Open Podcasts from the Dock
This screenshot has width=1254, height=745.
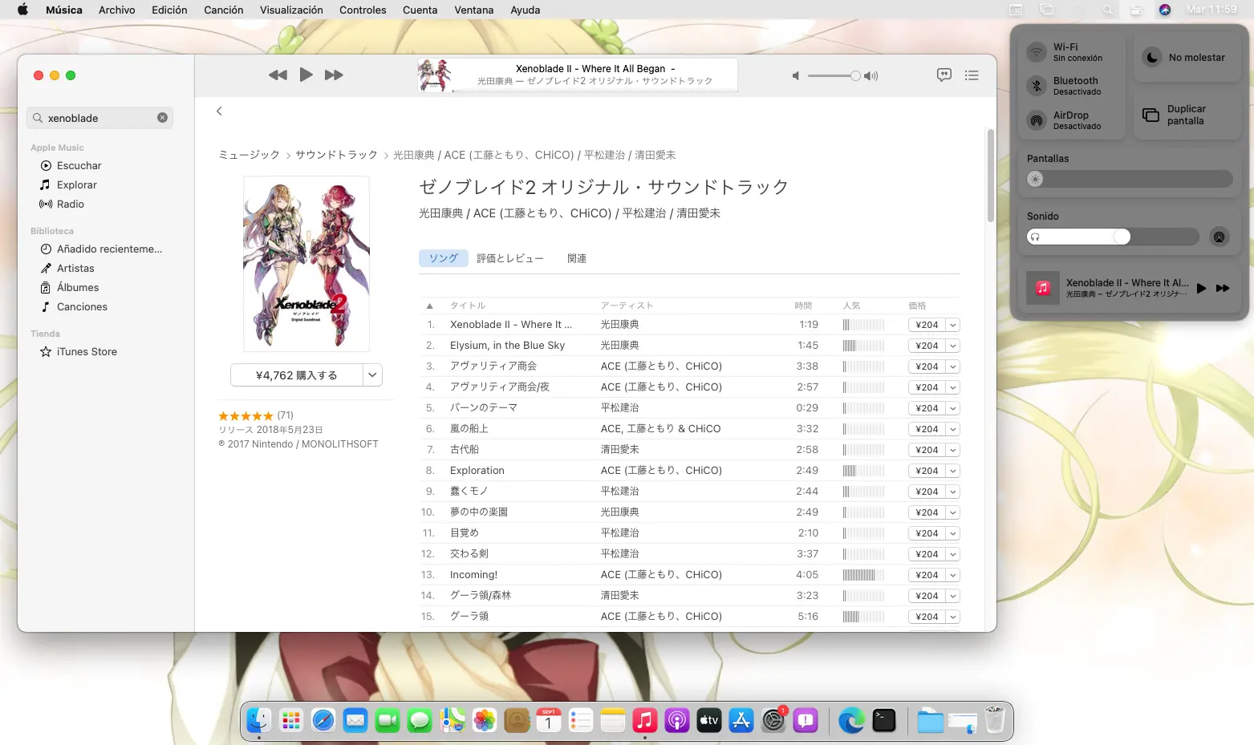click(677, 720)
